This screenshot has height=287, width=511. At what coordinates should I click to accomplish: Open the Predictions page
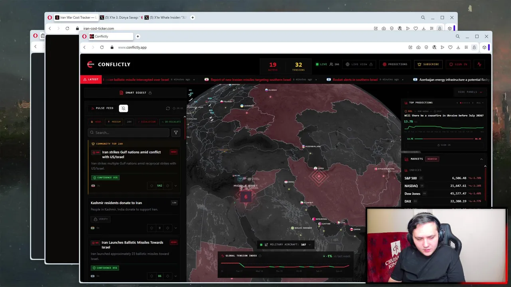coord(395,64)
